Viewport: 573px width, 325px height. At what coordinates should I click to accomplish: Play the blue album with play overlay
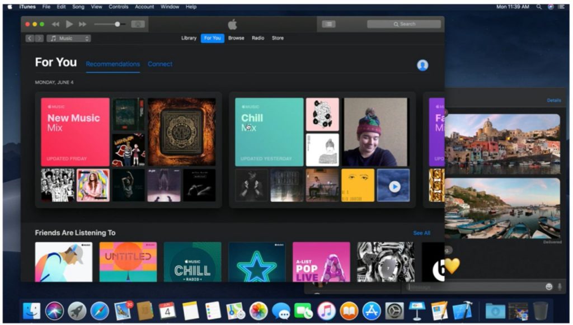click(x=394, y=186)
